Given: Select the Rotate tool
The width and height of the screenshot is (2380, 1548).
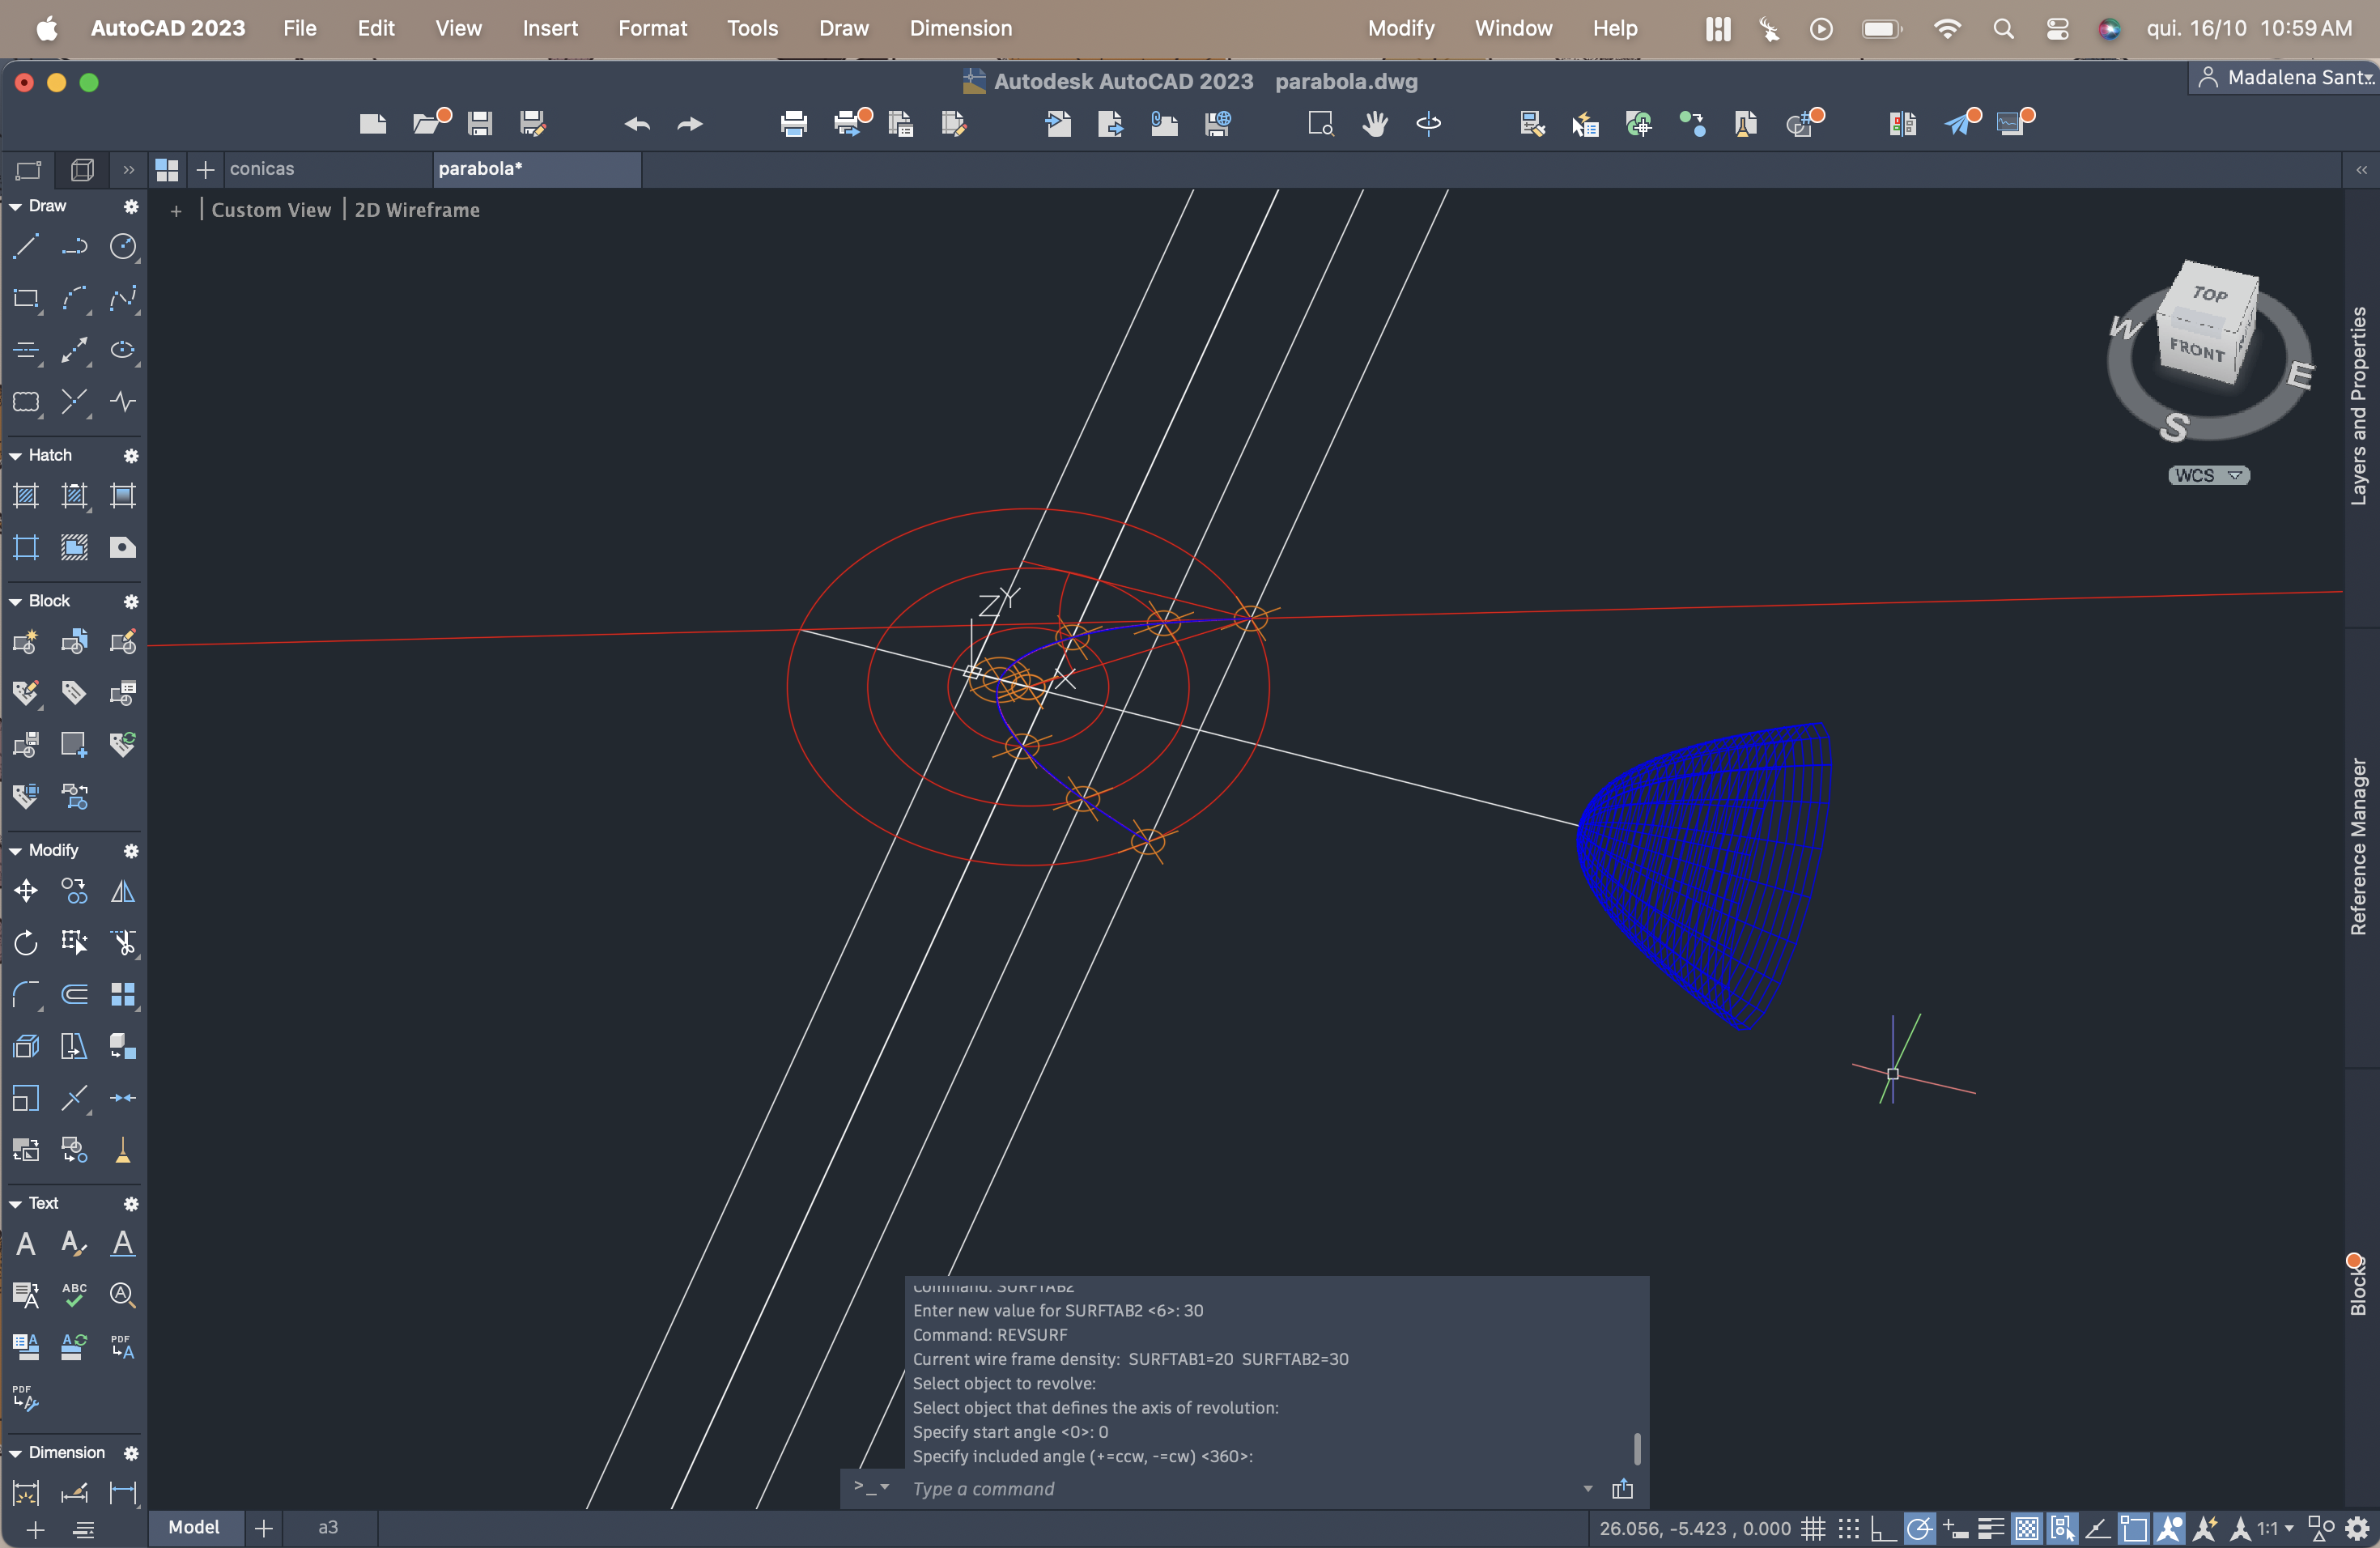Looking at the screenshot, I should point(26,943).
